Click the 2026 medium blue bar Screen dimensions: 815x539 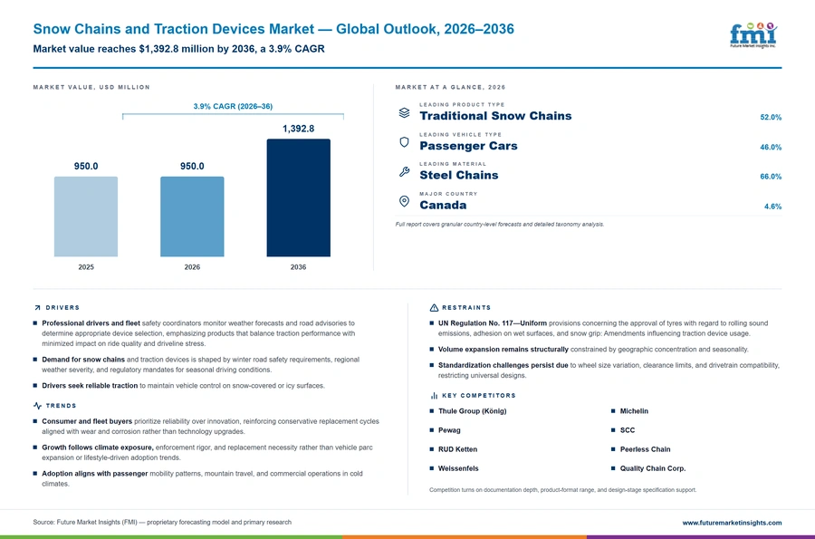(x=192, y=217)
